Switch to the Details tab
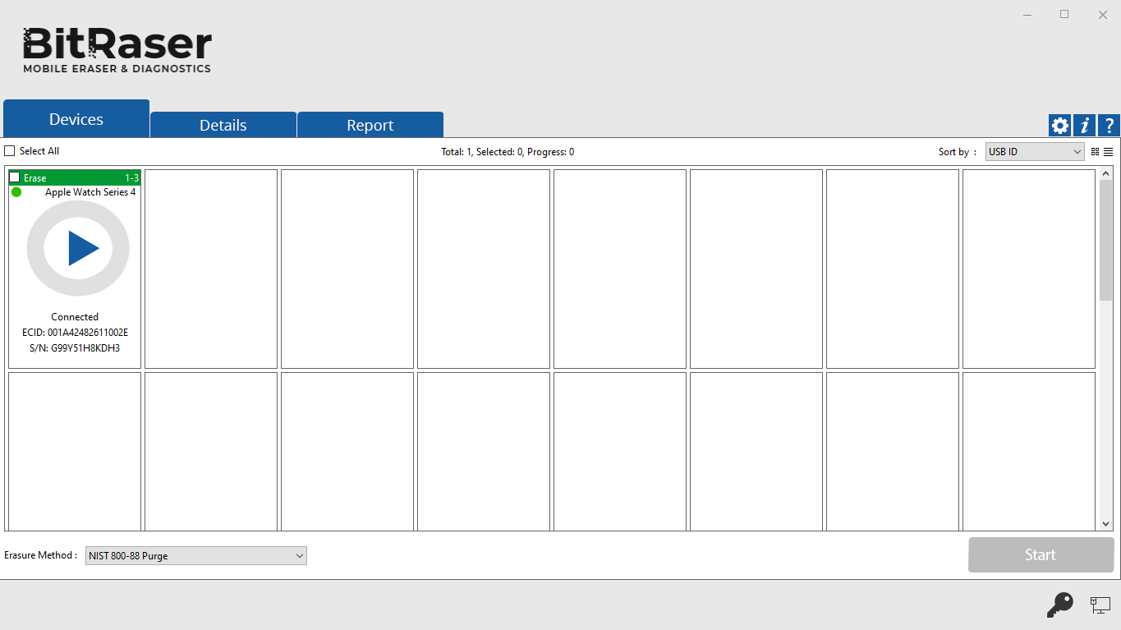This screenshot has height=630, width=1121. [x=223, y=125]
